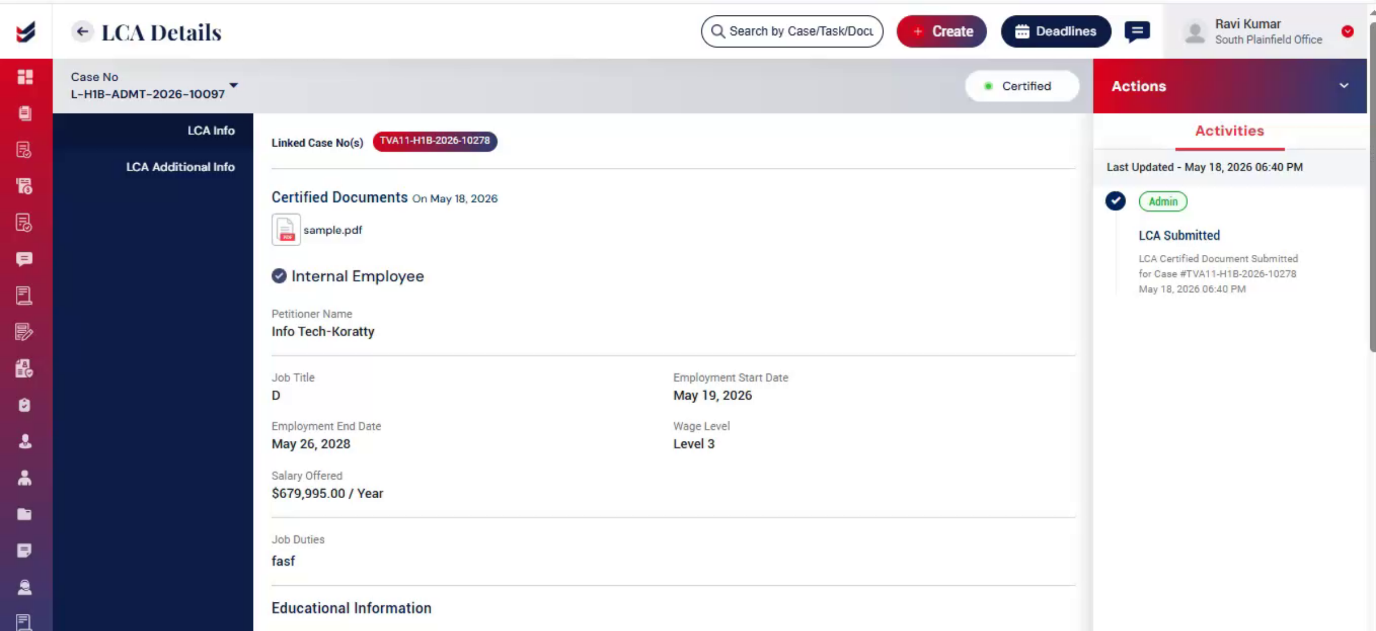The height and width of the screenshot is (631, 1376).
Task: Click the back arrow beside LCA Details
Action: pyautogui.click(x=82, y=31)
